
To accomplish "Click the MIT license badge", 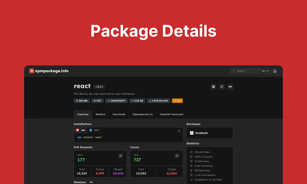I will tap(97, 101).
